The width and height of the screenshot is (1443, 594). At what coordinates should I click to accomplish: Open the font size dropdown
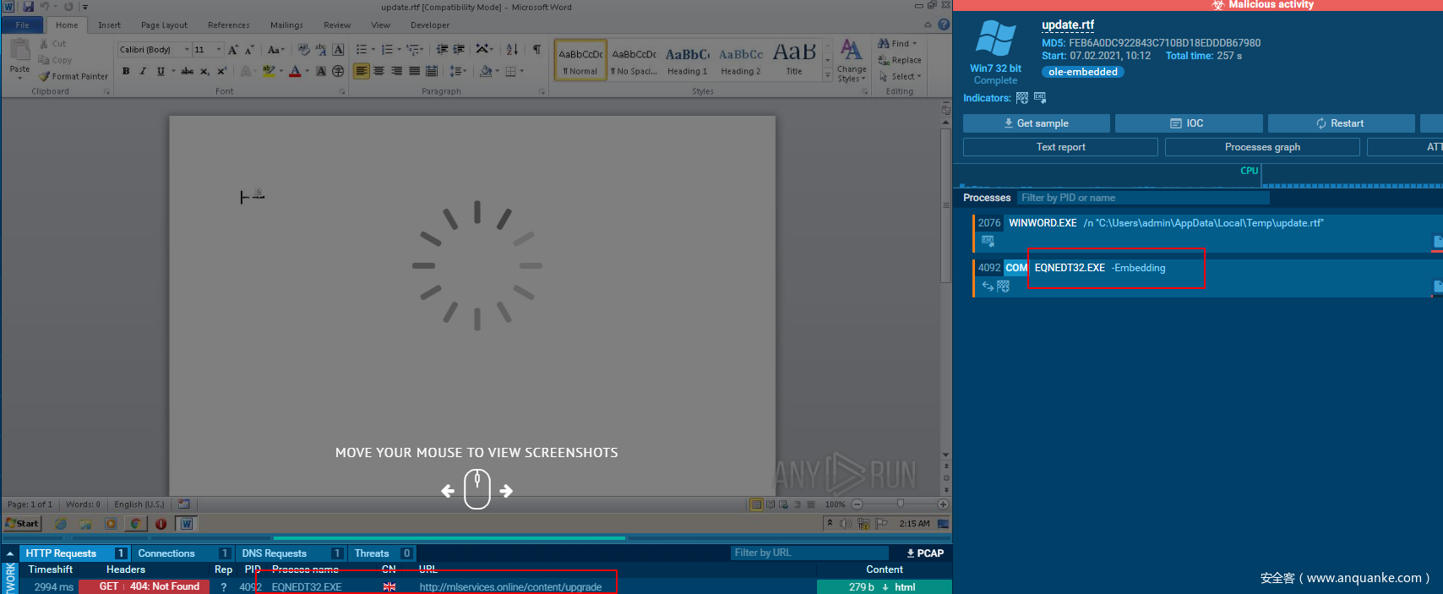[219, 50]
